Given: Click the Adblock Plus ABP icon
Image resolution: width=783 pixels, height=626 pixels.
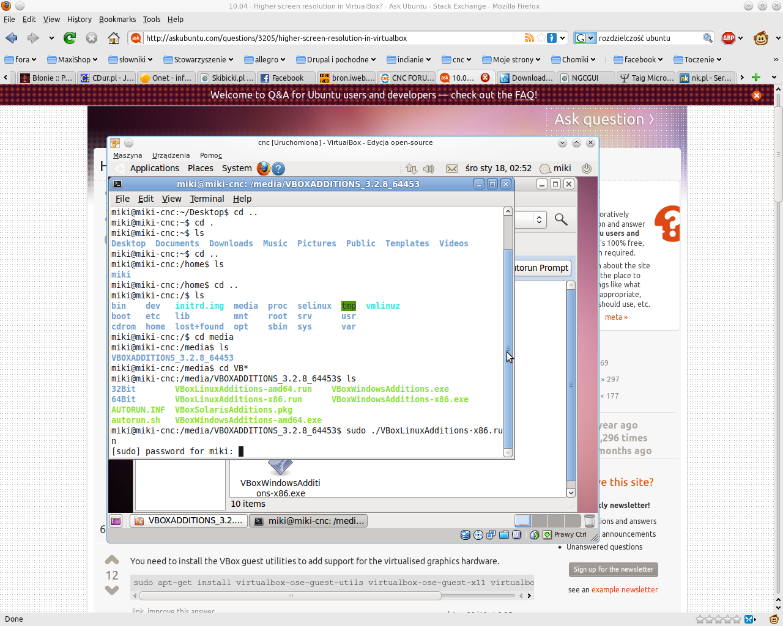Looking at the screenshot, I should (729, 38).
